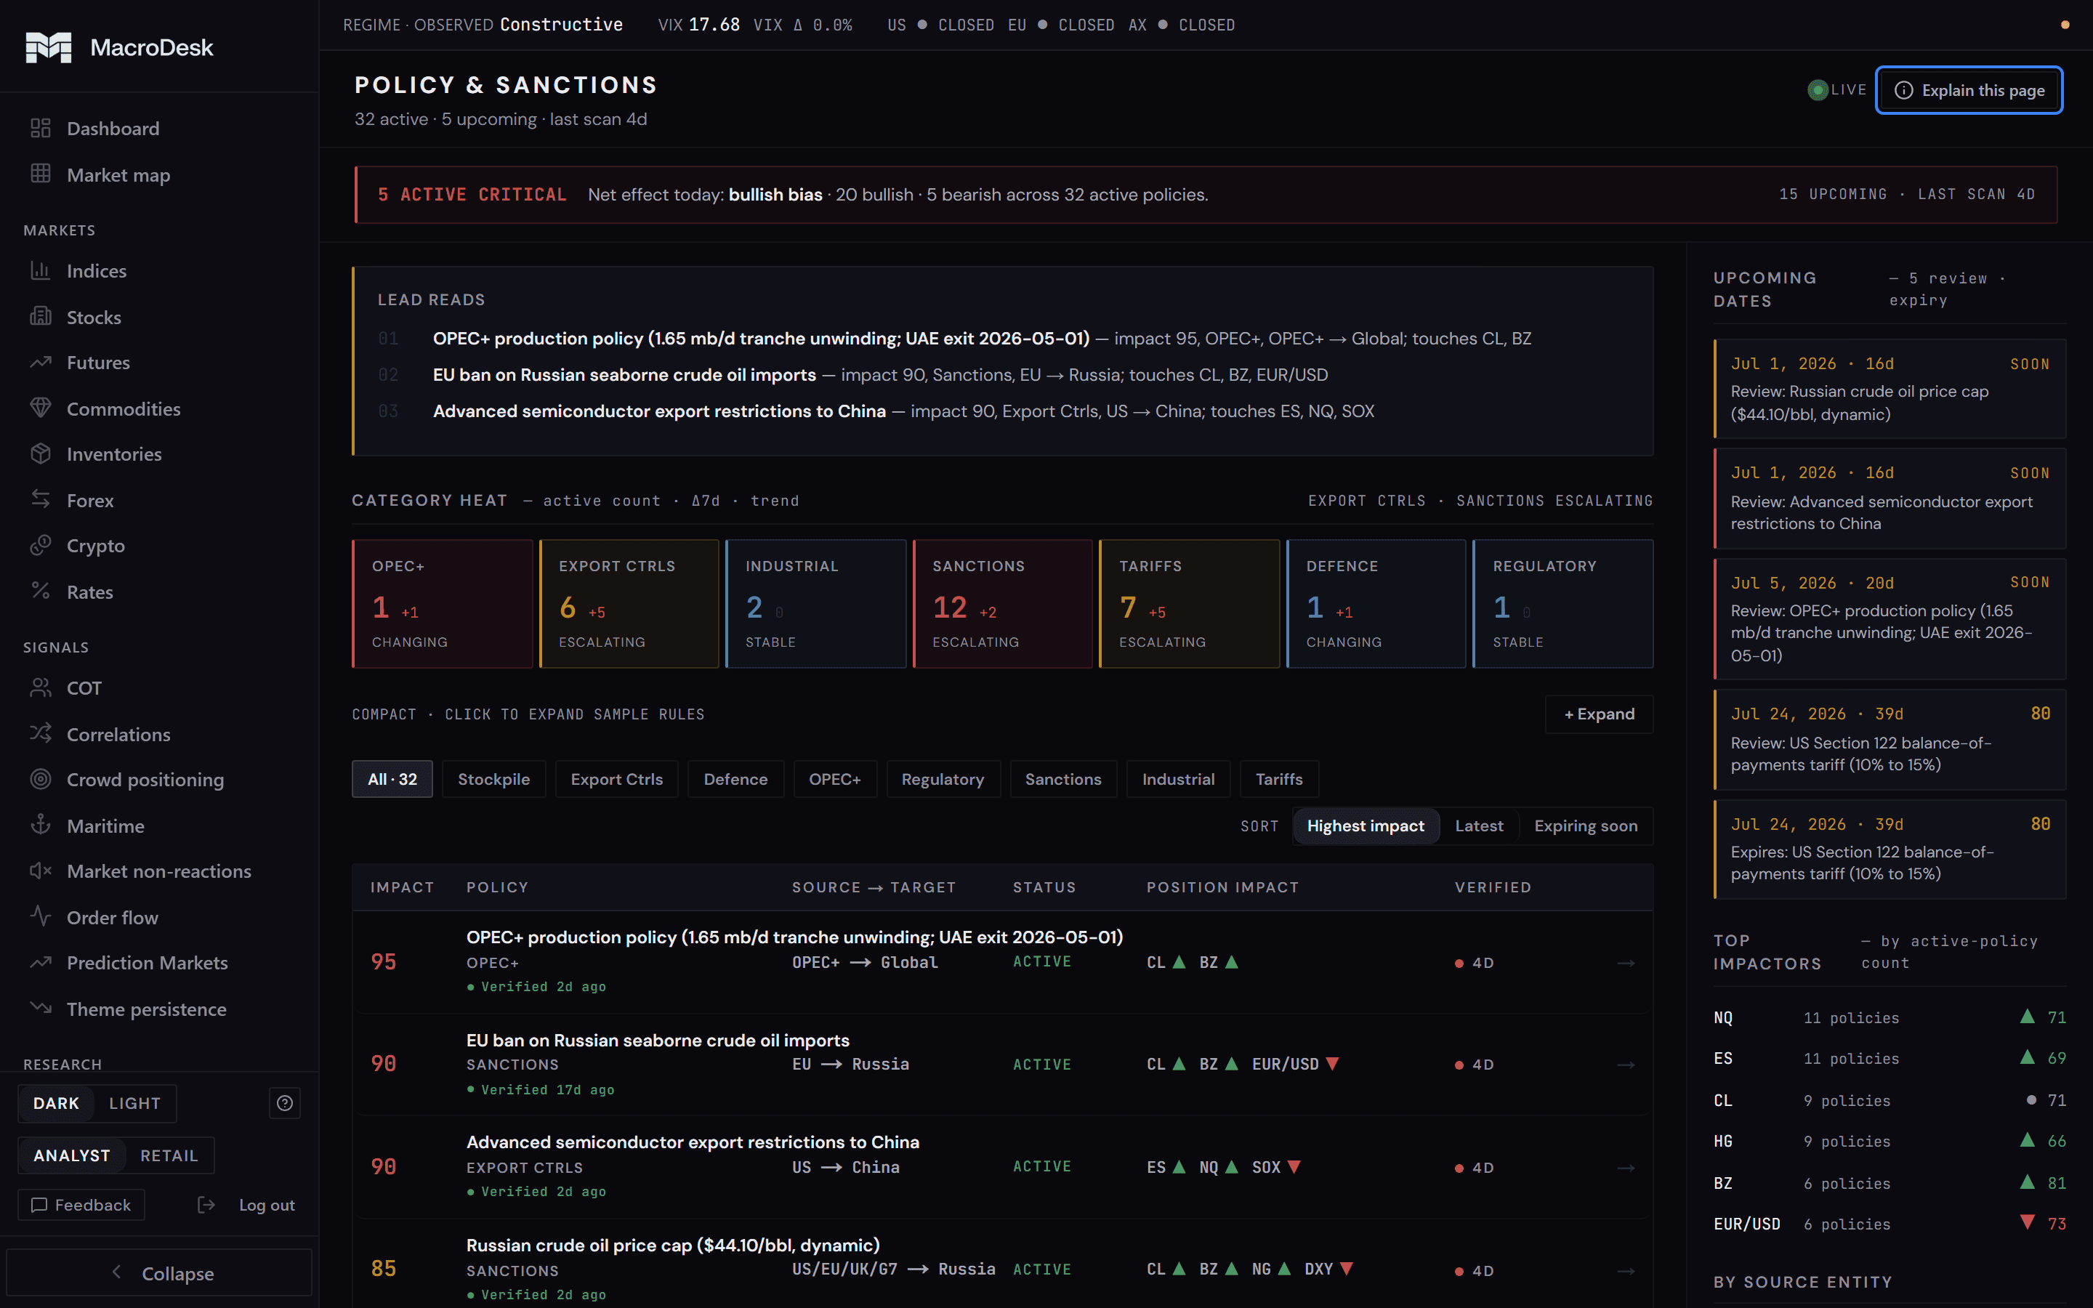Sort by Expiring soon
Image resolution: width=2093 pixels, height=1308 pixels.
tap(1585, 826)
